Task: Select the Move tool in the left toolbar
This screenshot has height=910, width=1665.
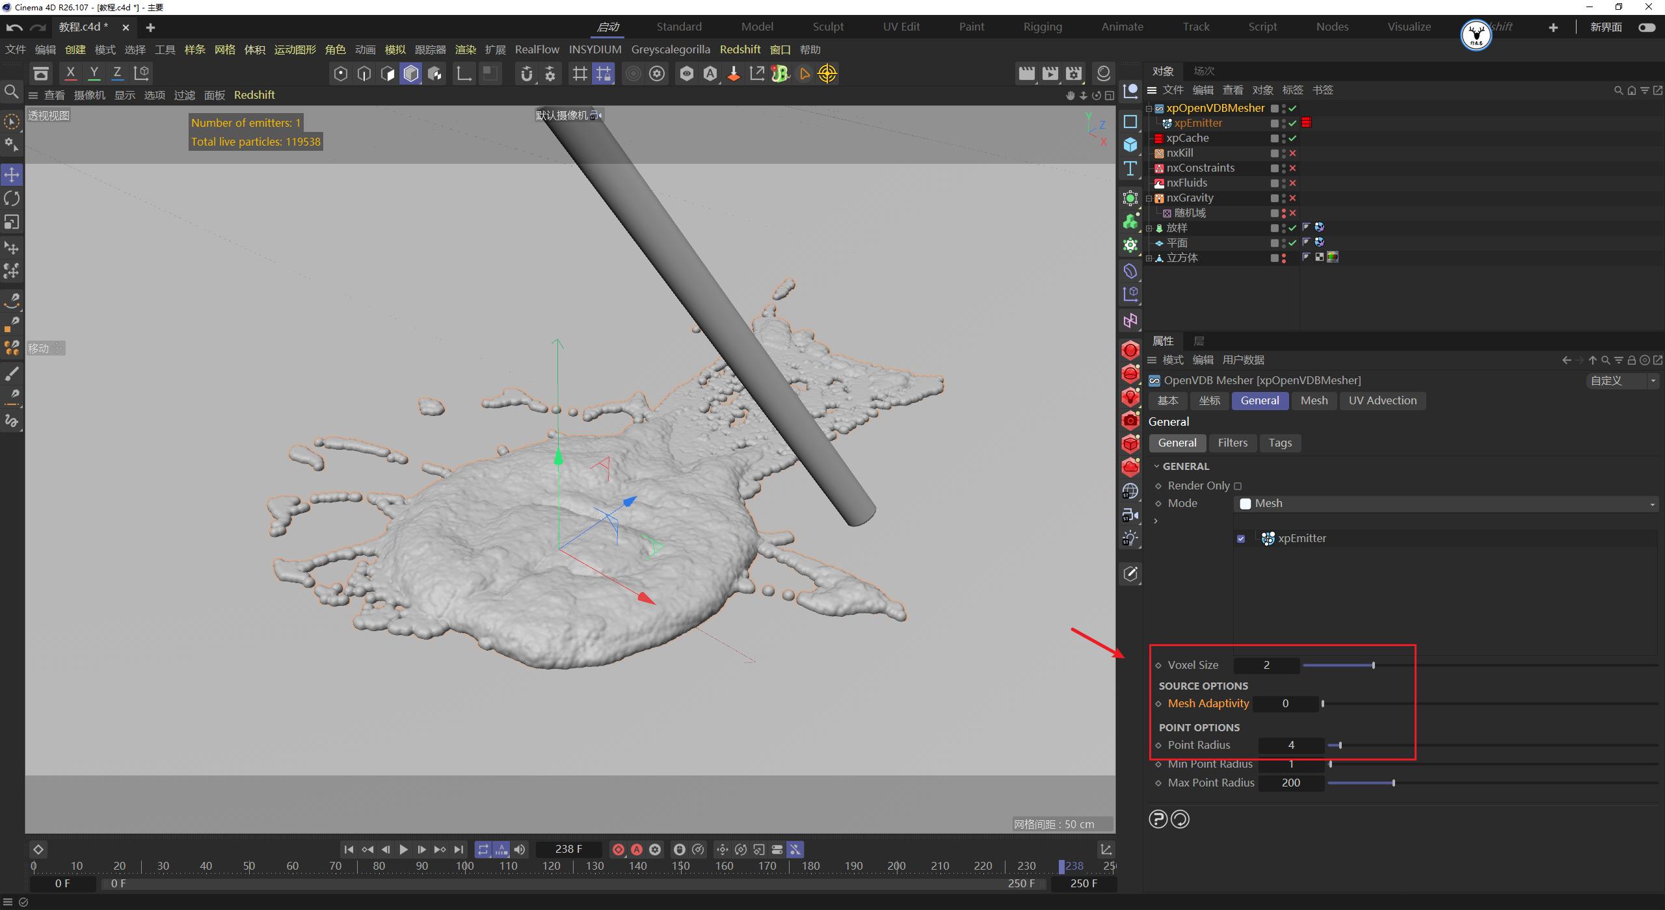Action: click(12, 174)
